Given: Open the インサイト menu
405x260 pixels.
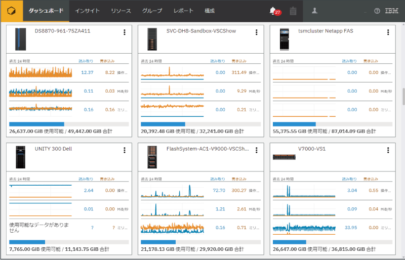Looking at the screenshot, I should (x=87, y=11).
